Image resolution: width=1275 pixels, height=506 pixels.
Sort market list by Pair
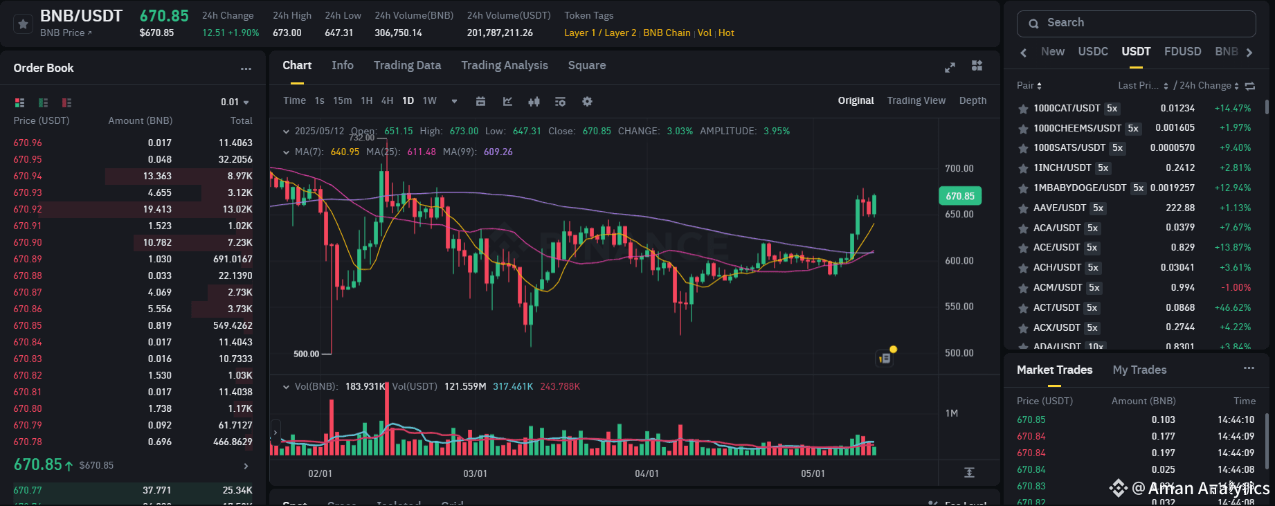click(x=1029, y=85)
